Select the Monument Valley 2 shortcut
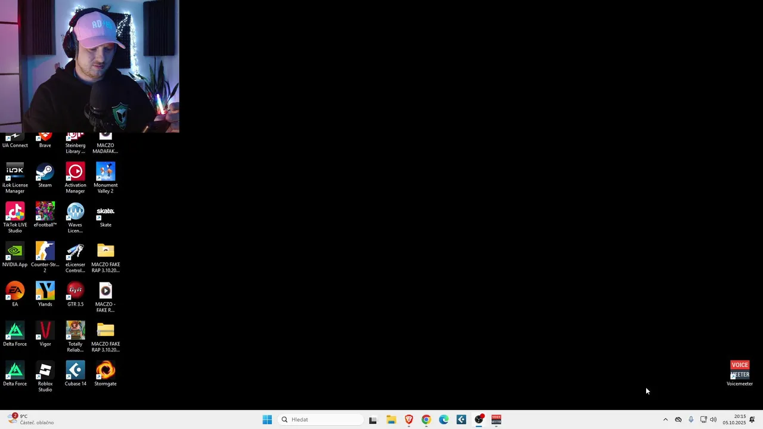Viewport: 763px width, 429px height. (106, 178)
